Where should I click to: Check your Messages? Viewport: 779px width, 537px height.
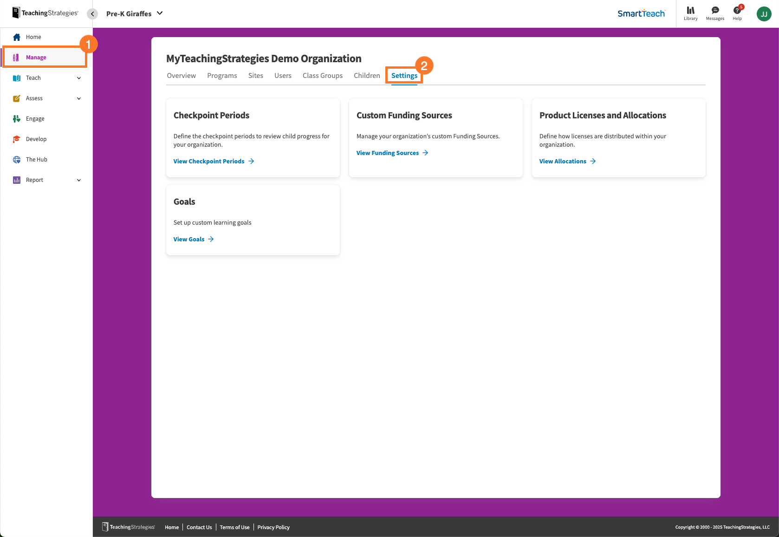coord(714,13)
